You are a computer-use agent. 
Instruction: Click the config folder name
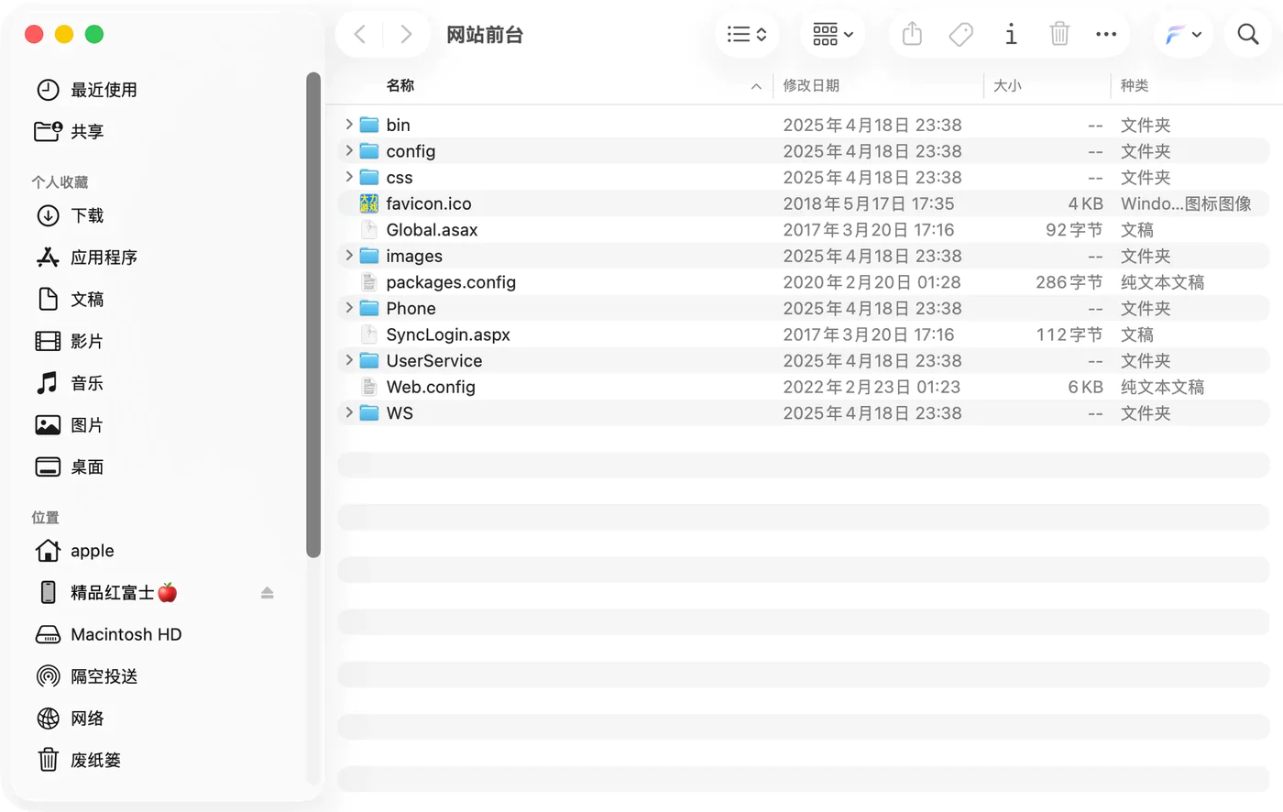tap(411, 151)
